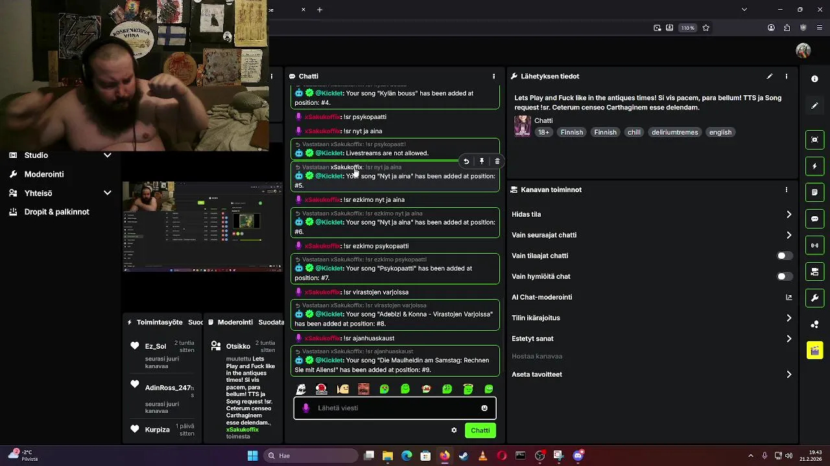The height and width of the screenshot is (466, 830).
Task: Click the document icon in right sidebar
Action: 815,192
